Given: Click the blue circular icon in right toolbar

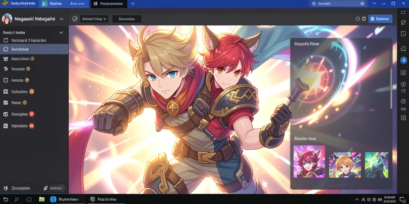Looking at the screenshot, I should (403, 60).
